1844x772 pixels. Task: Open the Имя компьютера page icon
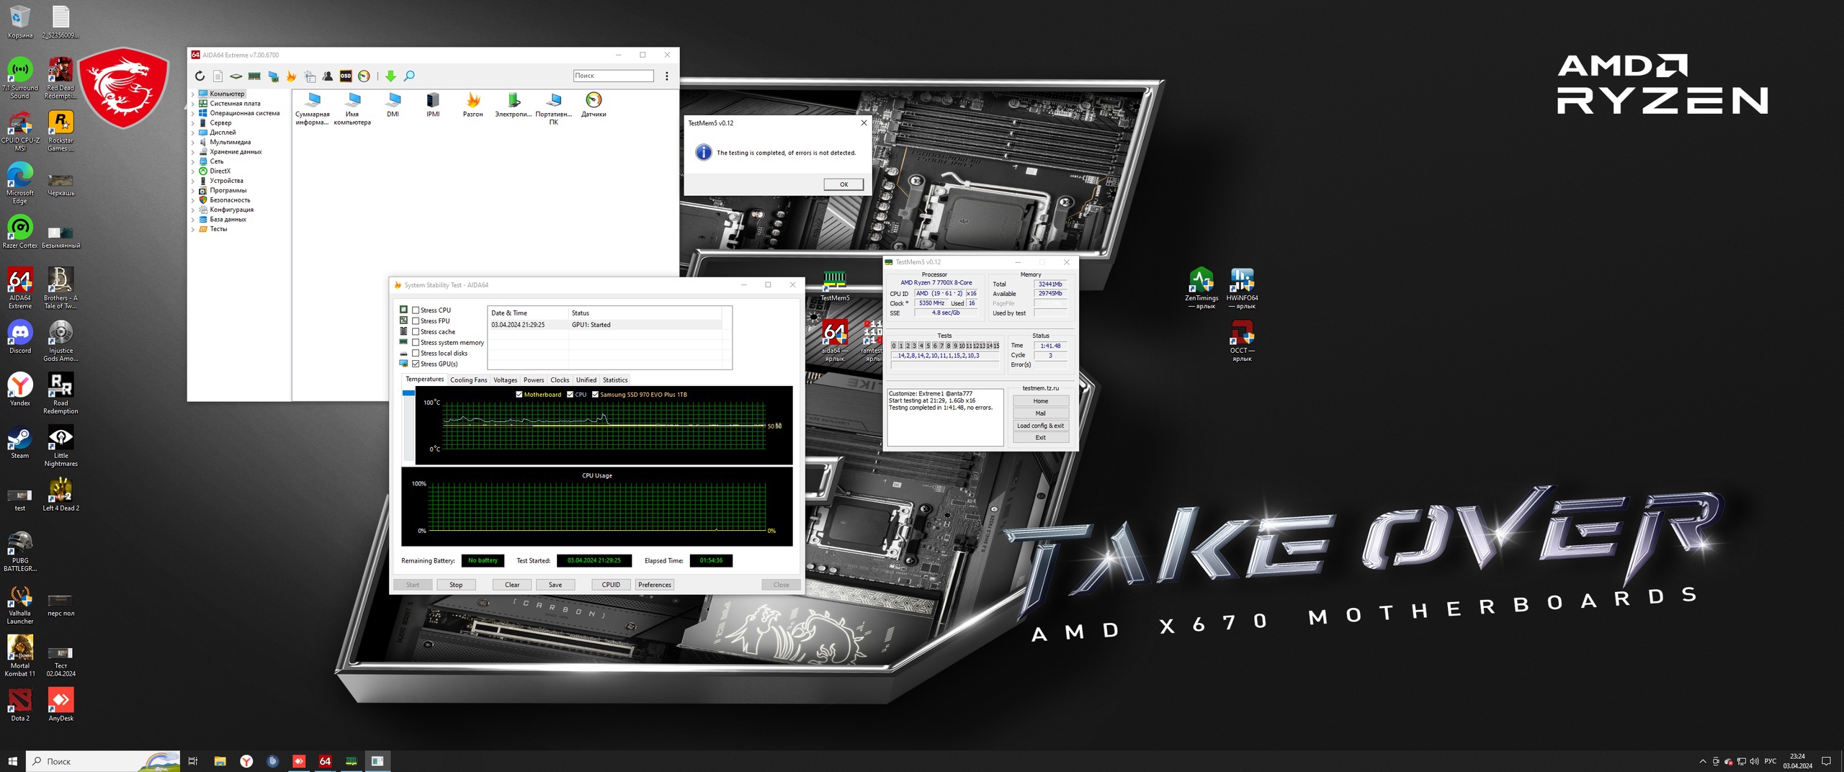pos(352,109)
